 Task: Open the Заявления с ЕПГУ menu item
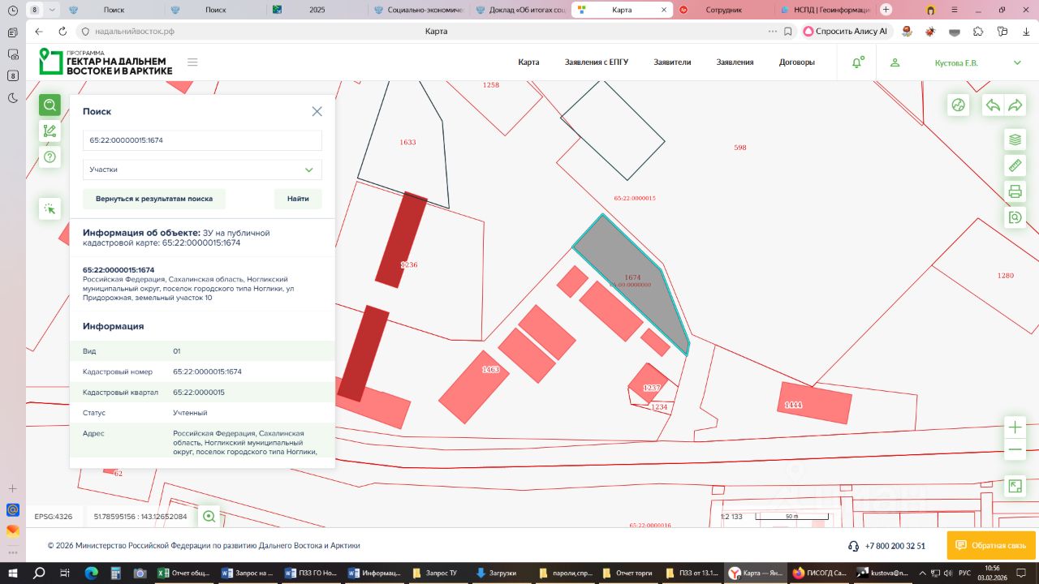[x=597, y=62]
